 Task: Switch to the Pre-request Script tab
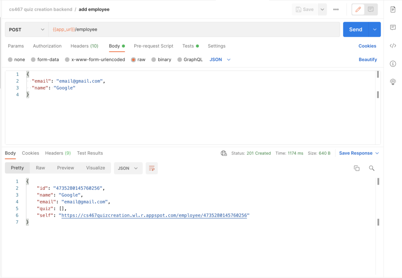click(153, 46)
